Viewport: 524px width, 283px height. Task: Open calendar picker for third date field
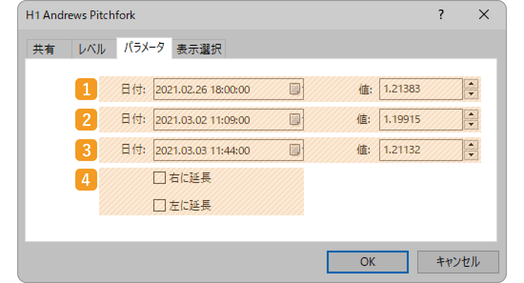[295, 150]
